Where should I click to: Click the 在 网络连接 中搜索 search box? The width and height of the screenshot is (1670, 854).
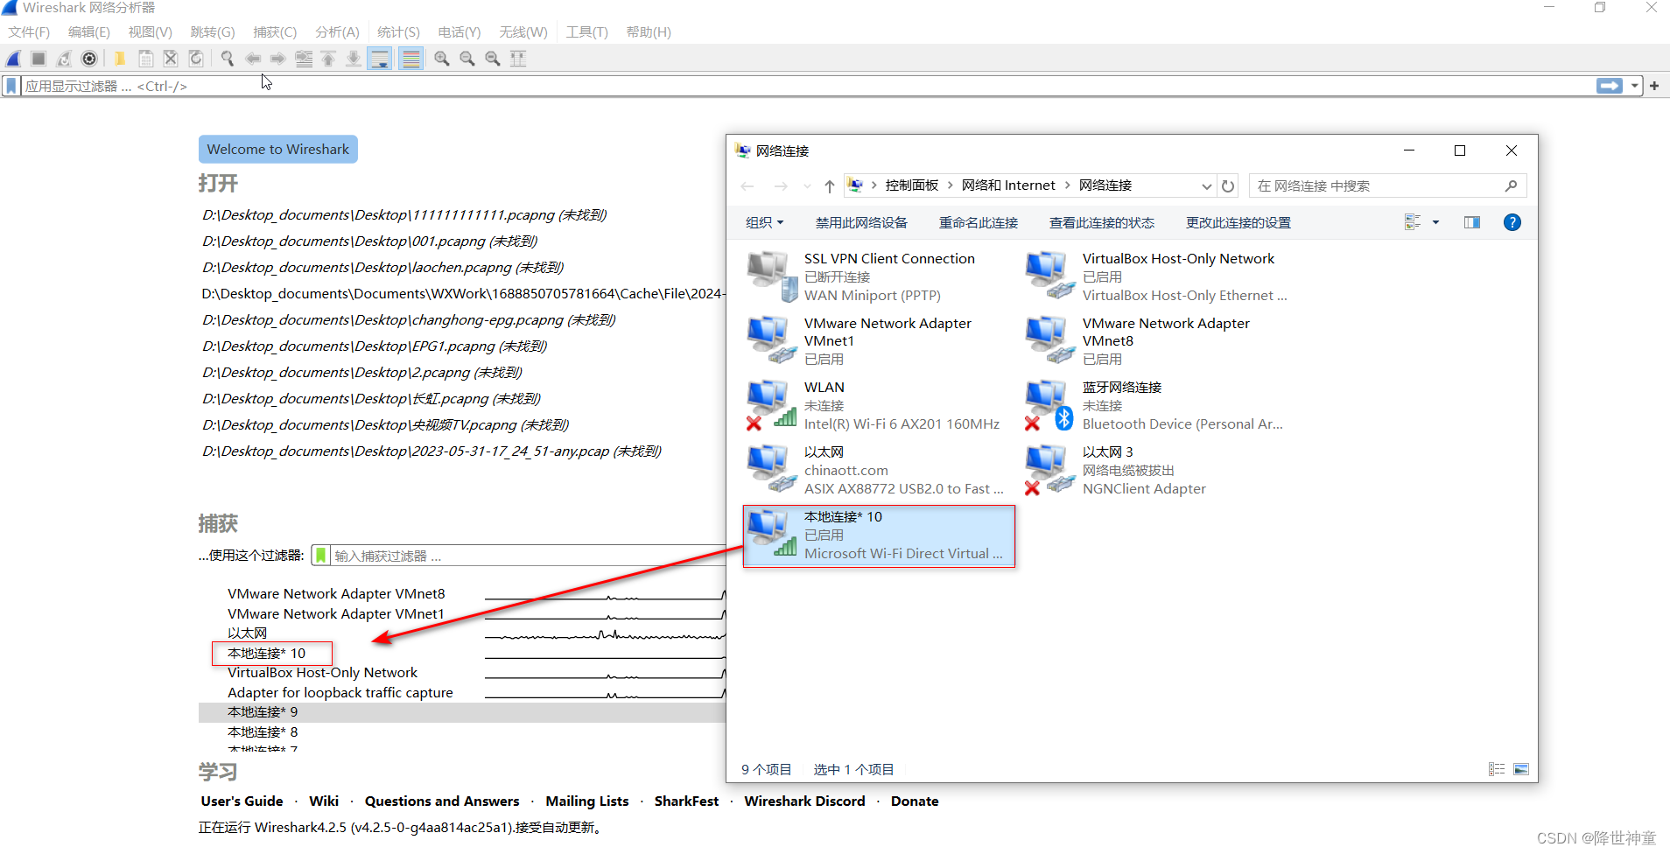[x=1387, y=186]
